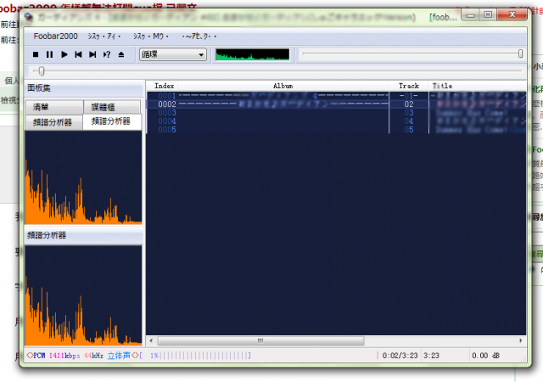
Task: Click the 3:23 track length in status bar
Action: [x=431, y=356]
